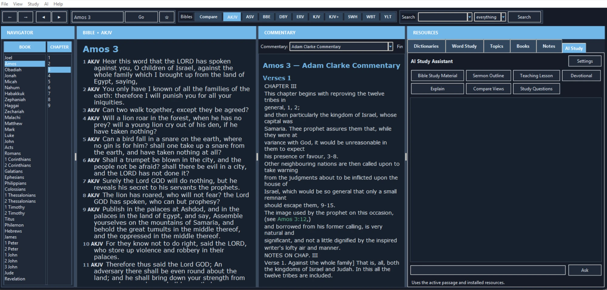Open the View menu

coord(18,4)
